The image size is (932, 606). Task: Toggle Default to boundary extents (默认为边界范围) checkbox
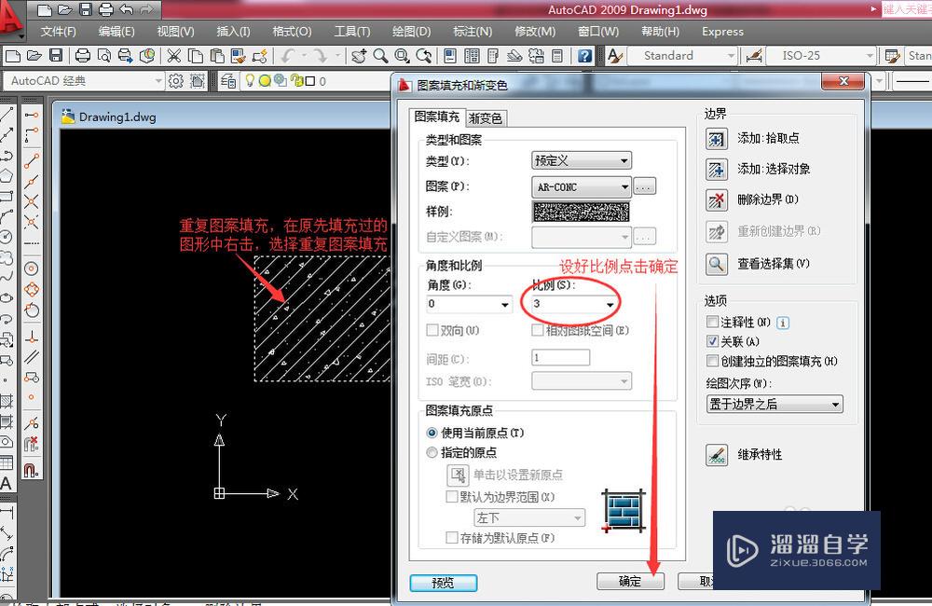click(x=452, y=497)
